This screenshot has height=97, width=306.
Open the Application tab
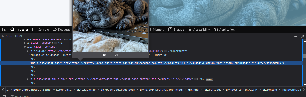224,29
